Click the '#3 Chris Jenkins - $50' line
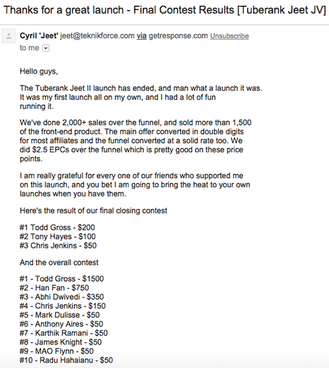The height and width of the screenshot is (368, 329). pos(58,246)
